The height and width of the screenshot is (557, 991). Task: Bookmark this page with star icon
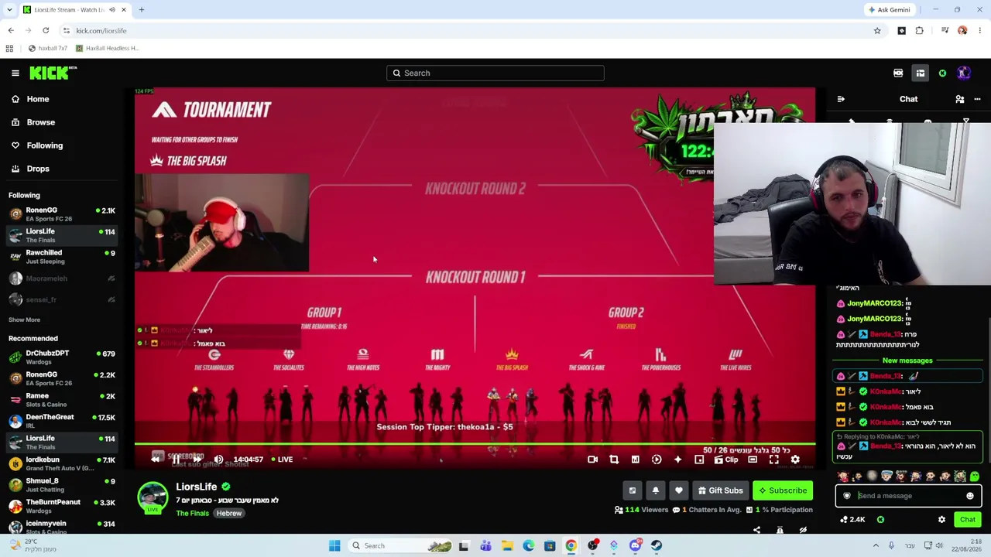(x=877, y=31)
